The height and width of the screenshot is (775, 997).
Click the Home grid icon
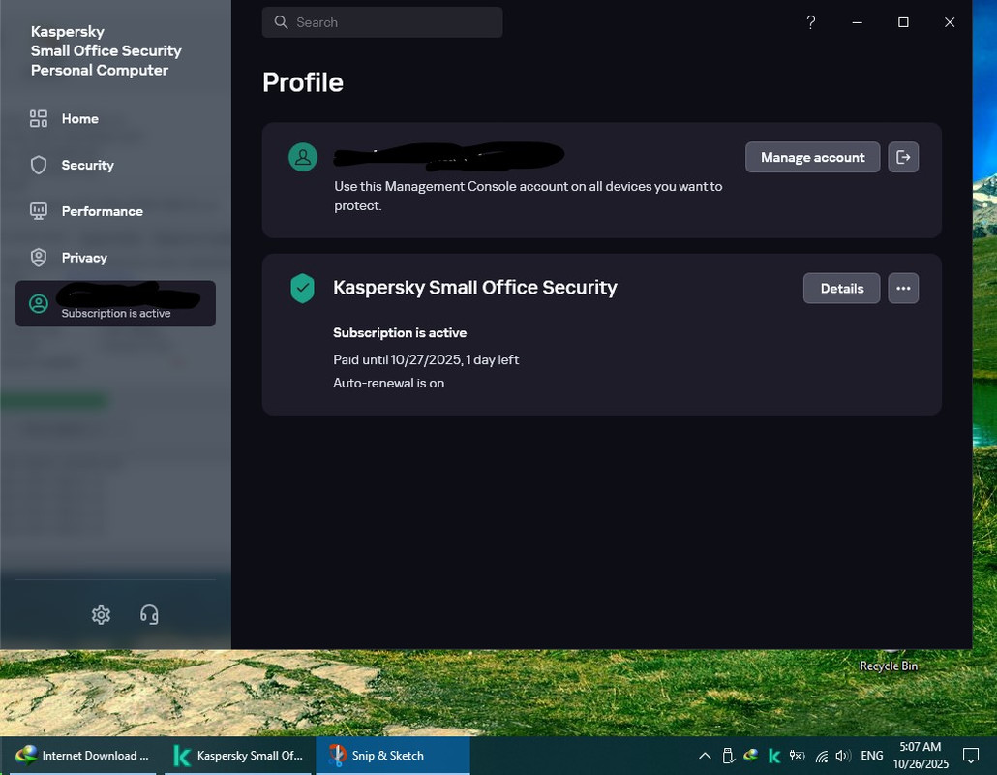click(38, 119)
